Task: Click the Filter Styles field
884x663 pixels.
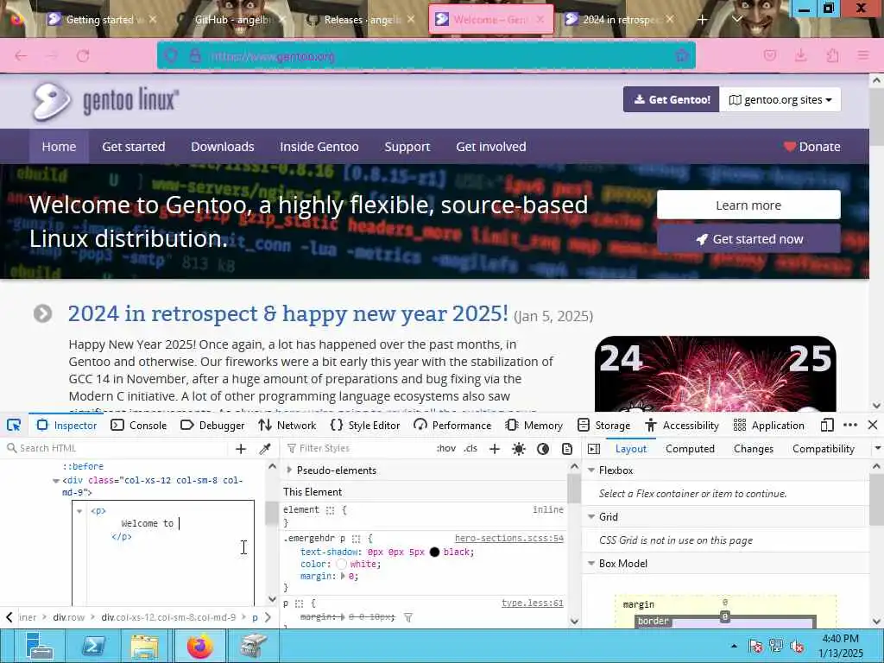Action: (x=358, y=448)
